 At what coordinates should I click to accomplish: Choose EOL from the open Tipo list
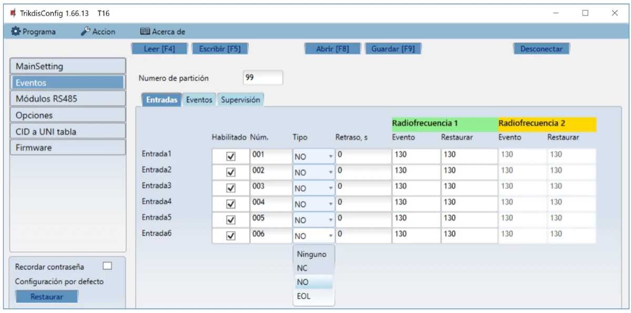304,296
